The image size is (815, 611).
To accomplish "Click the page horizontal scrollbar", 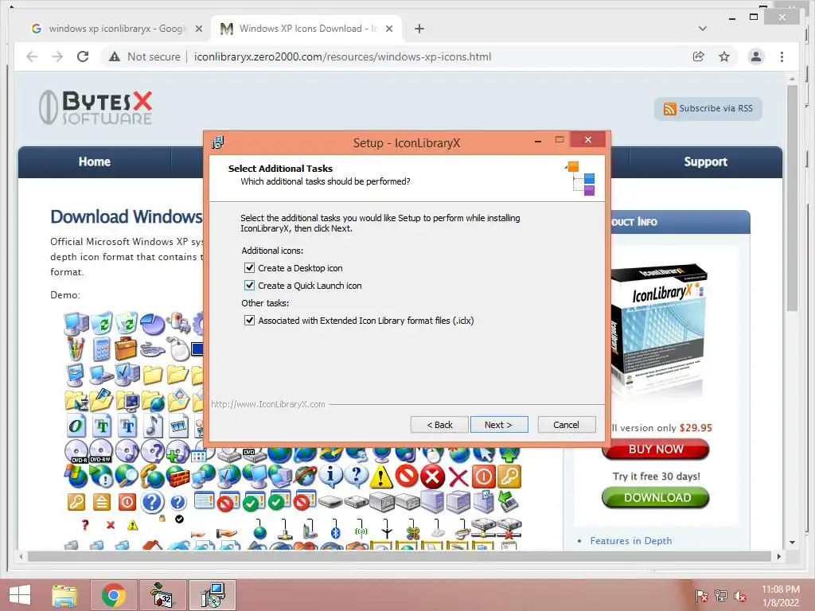I will click(x=400, y=556).
